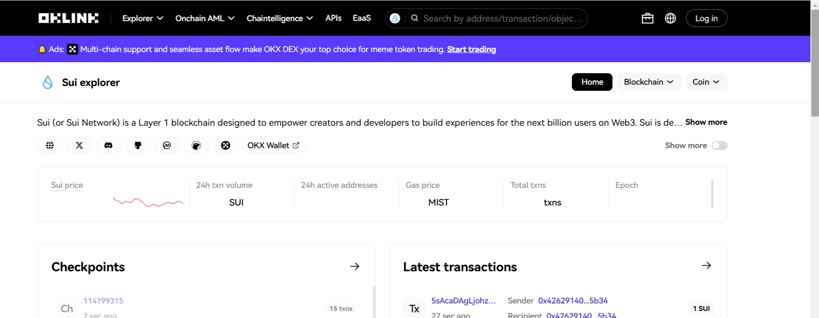Open the toolbox briefcase icon

point(648,18)
